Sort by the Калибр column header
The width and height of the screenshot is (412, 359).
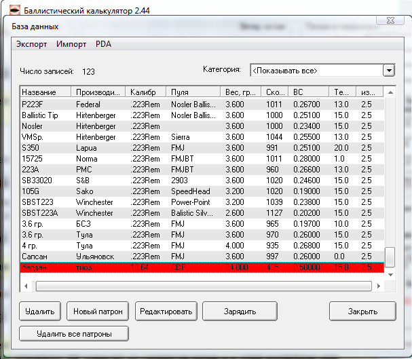(146, 92)
